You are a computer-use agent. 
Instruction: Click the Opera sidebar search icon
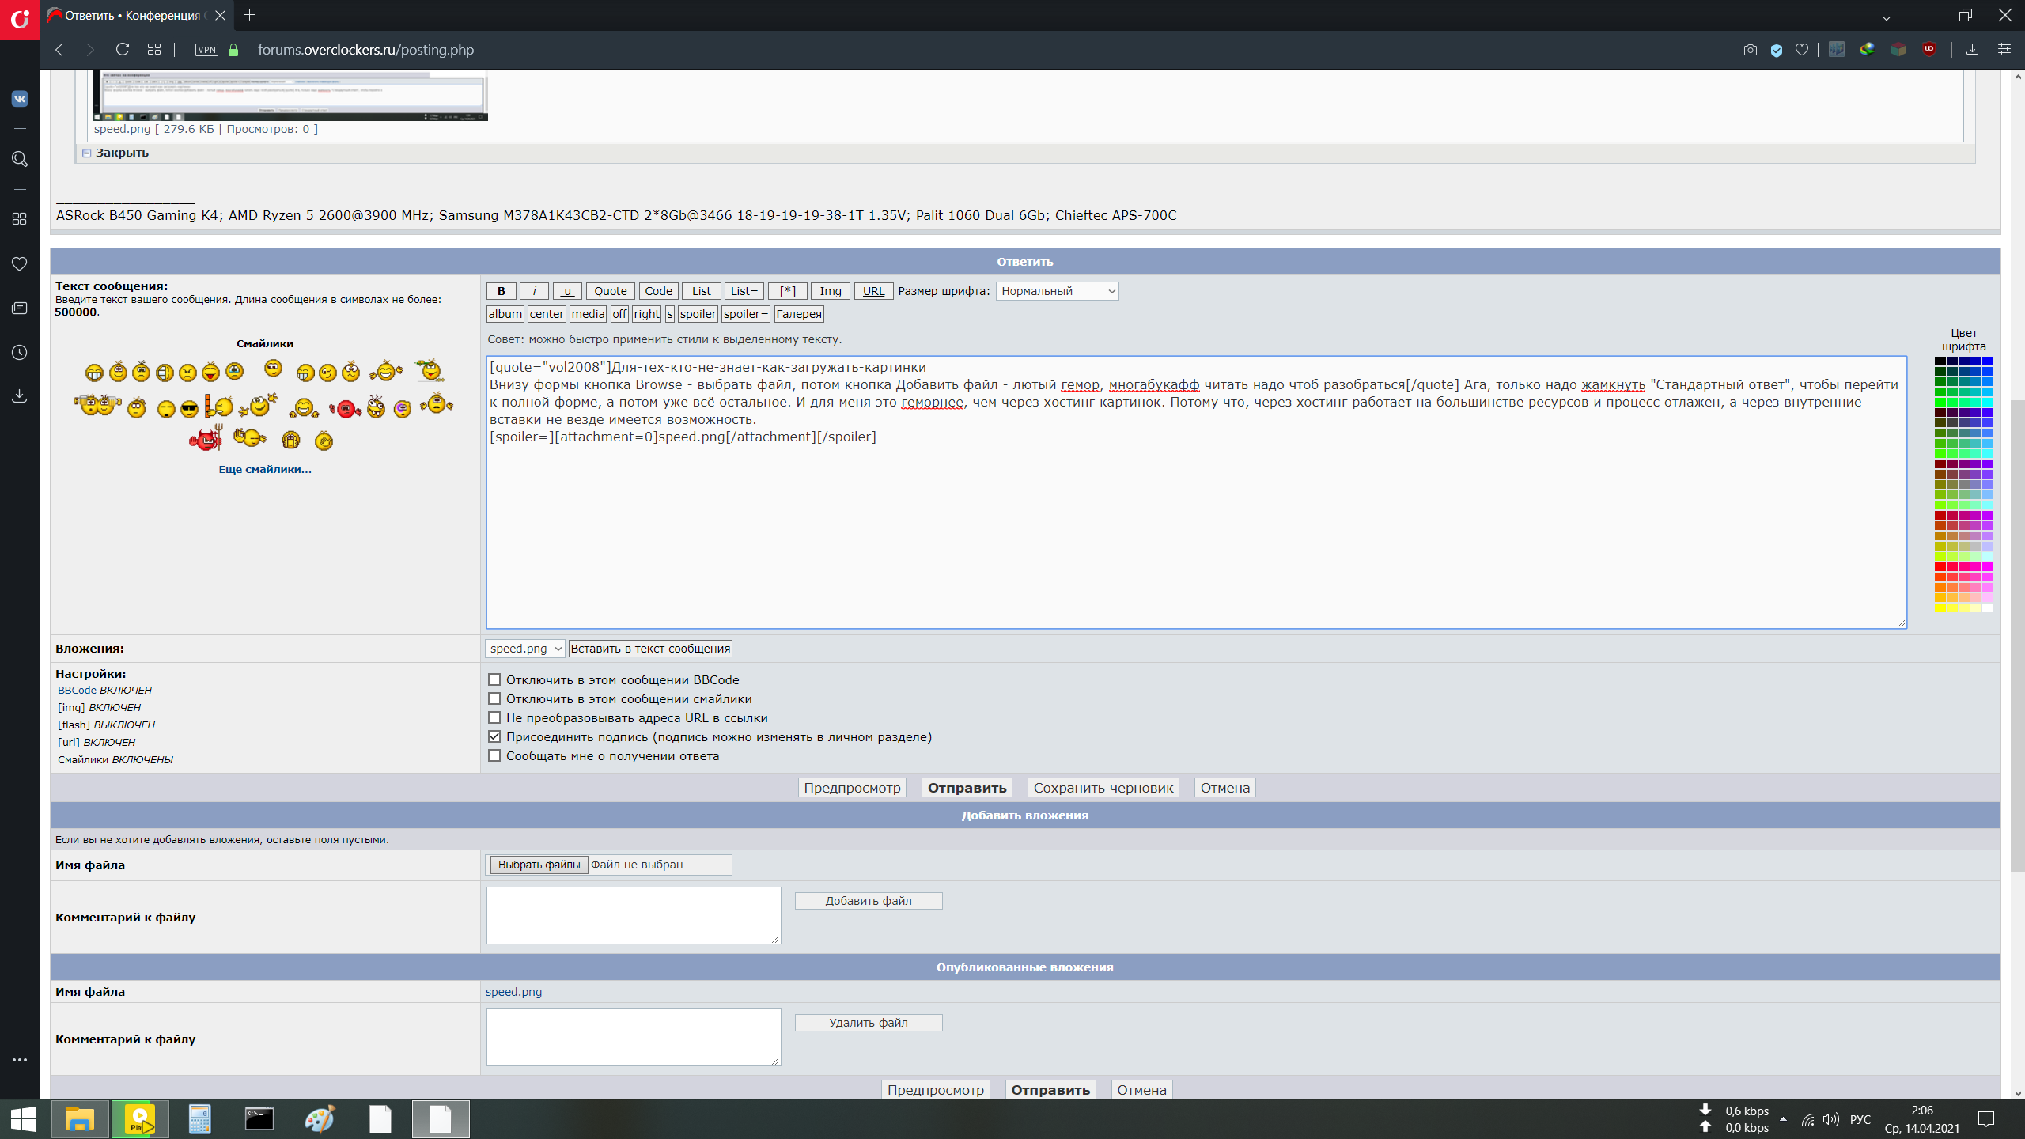[20, 159]
